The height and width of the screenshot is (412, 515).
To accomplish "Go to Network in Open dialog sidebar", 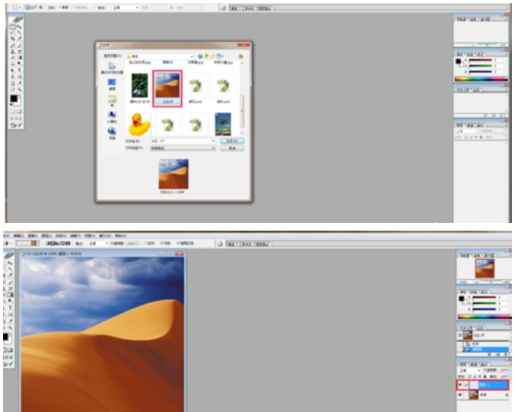I will 112,133.
